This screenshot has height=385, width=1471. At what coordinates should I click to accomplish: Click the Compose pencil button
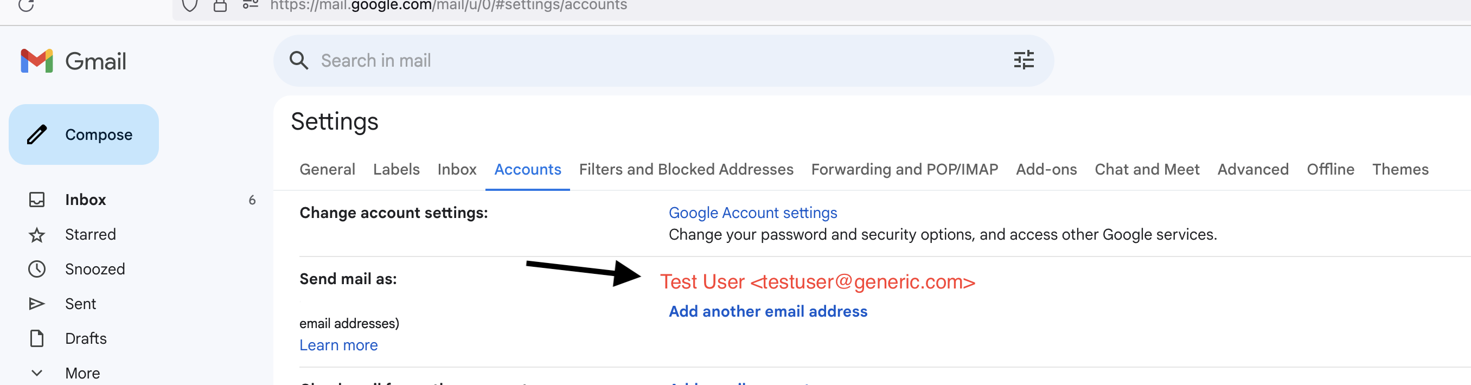click(84, 135)
